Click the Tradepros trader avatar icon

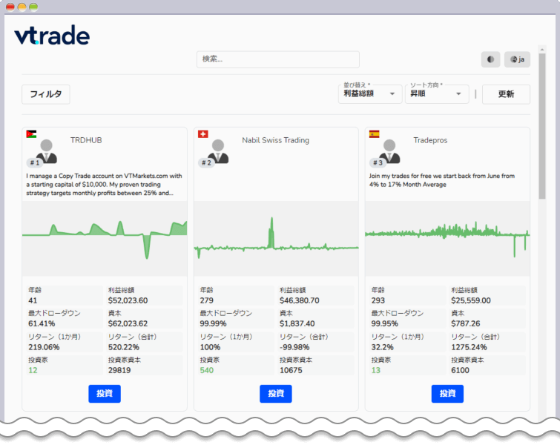pyautogui.click(x=392, y=149)
